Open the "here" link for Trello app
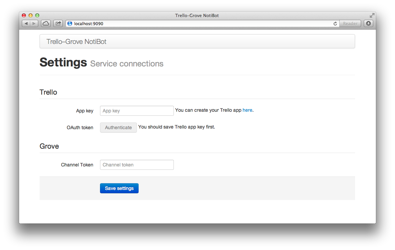 247,110
